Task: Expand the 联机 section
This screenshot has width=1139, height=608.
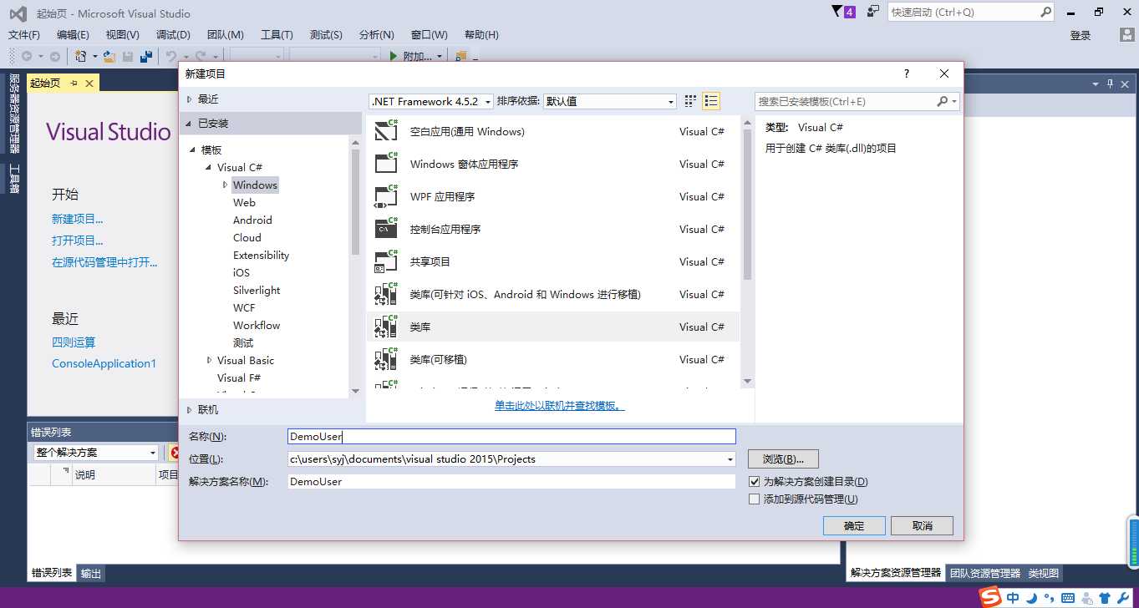Action: 190,410
